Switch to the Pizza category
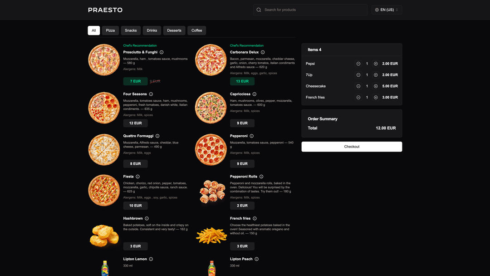 tap(110, 30)
